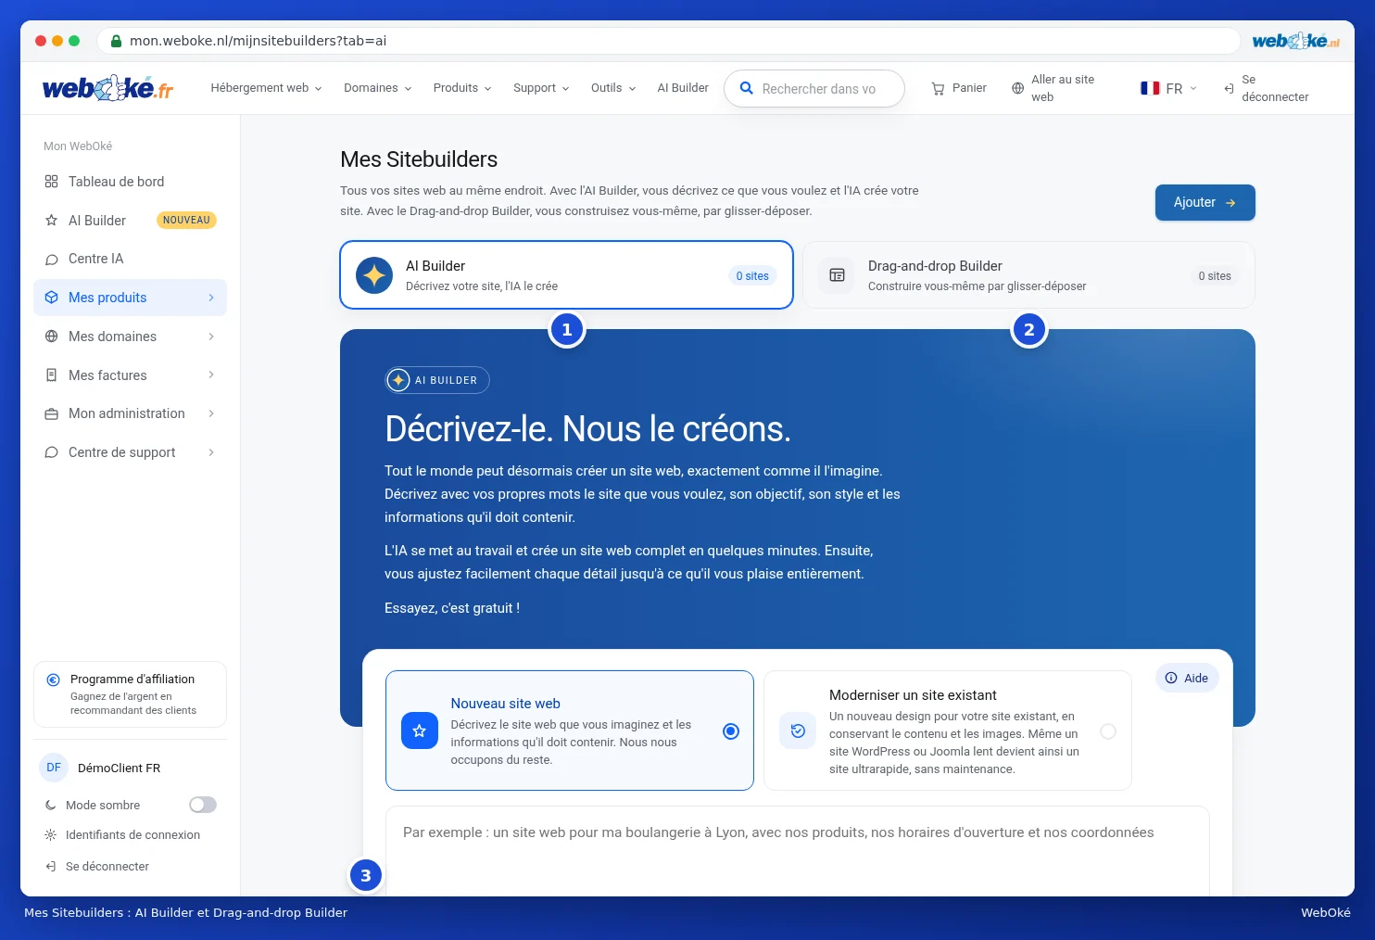Viewport: 1375px width, 940px height.
Task: Click the Mes factures document icon
Action: pos(51,375)
